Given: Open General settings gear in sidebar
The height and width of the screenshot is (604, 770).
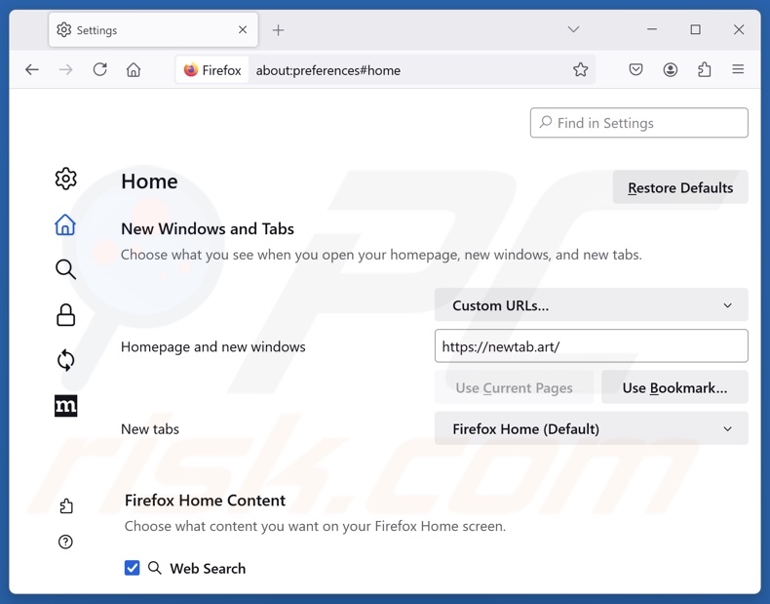Looking at the screenshot, I should [x=65, y=179].
